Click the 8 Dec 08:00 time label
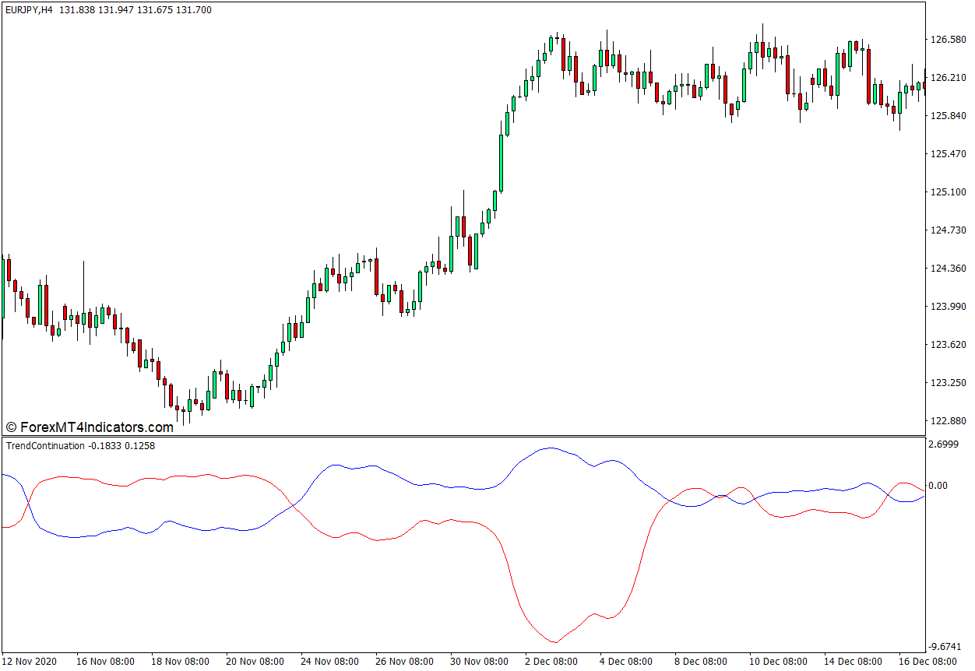The width and height of the screenshot is (975, 671). 702,662
